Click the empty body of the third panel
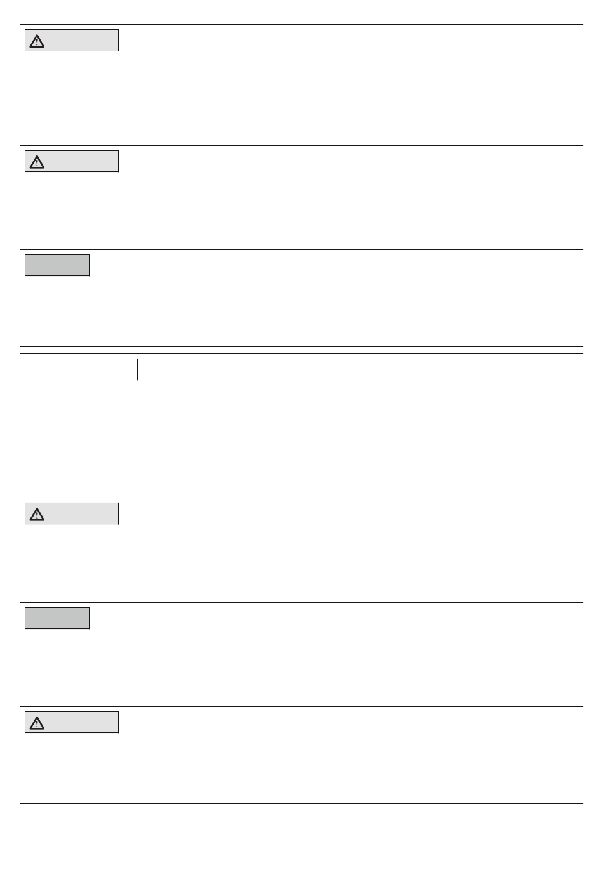This screenshot has width=603, height=872. click(x=301, y=311)
